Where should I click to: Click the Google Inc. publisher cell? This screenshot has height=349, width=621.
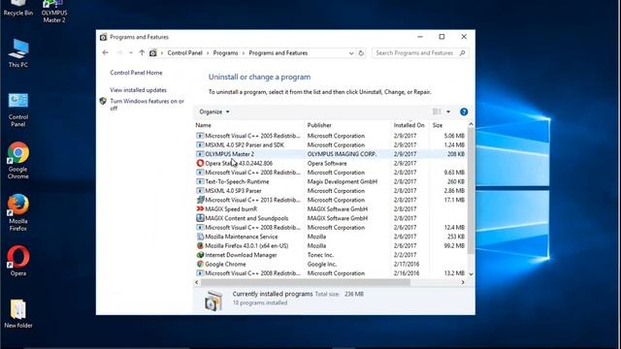click(322, 264)
